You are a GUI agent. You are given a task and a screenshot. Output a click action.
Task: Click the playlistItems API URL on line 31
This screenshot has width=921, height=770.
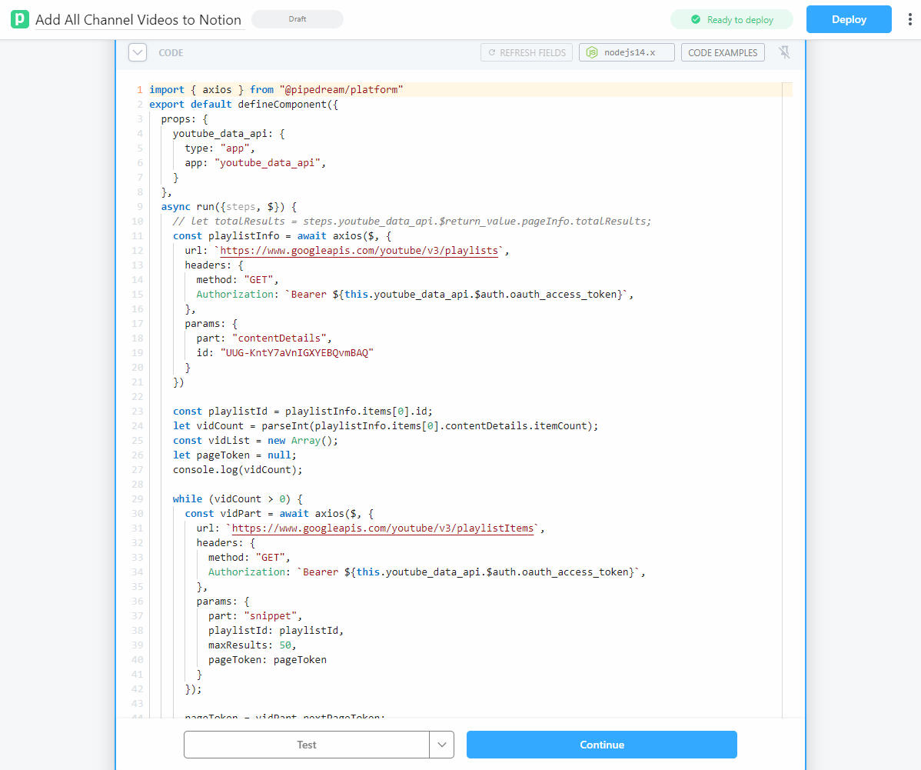(382, 528)
